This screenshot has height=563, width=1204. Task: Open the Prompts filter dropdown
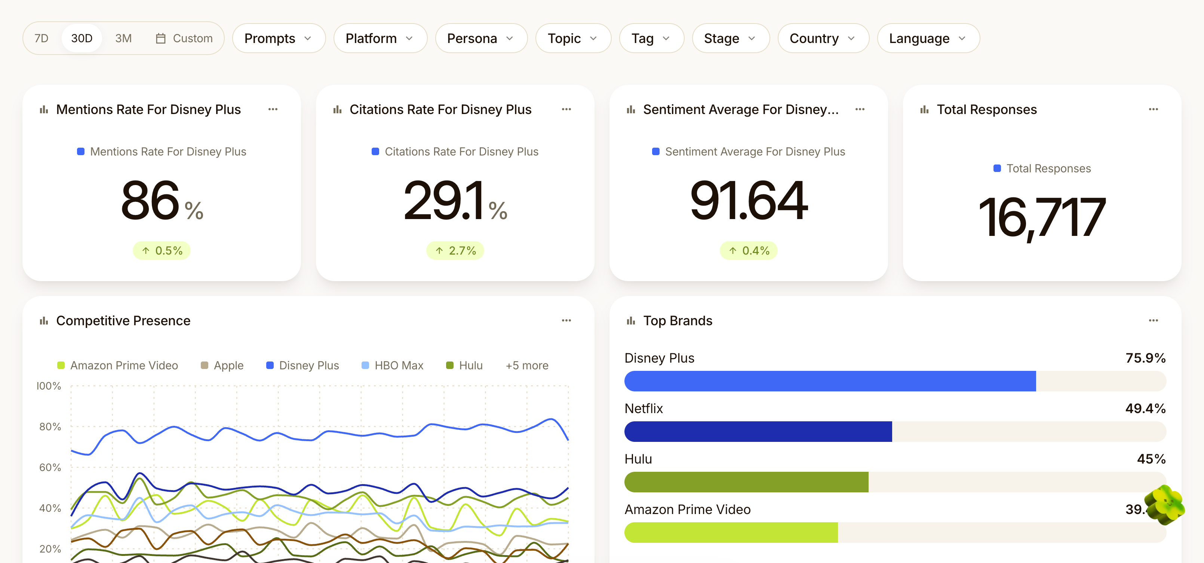coord(279,38)
